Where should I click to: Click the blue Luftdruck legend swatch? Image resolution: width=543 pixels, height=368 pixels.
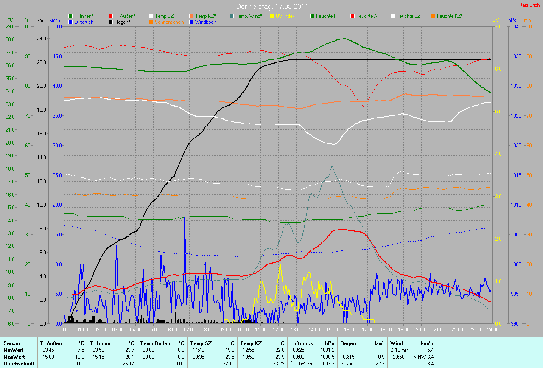pyautogui.click(x=70, y=22)
